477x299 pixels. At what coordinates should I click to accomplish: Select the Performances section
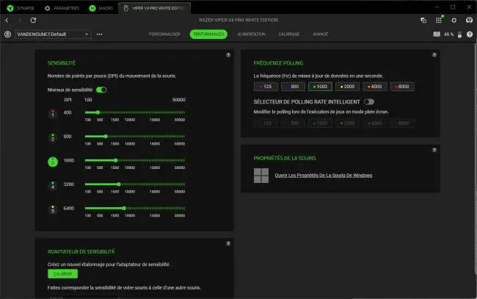tap(208, 34)
